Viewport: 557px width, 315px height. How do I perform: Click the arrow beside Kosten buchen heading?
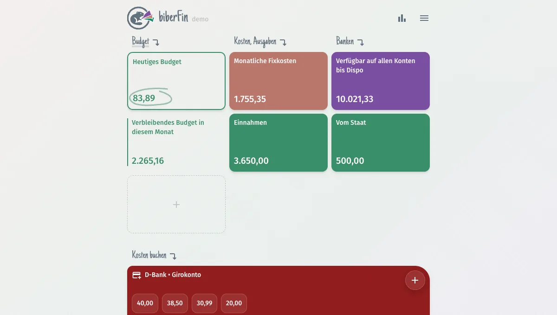[x=173, y=256]
